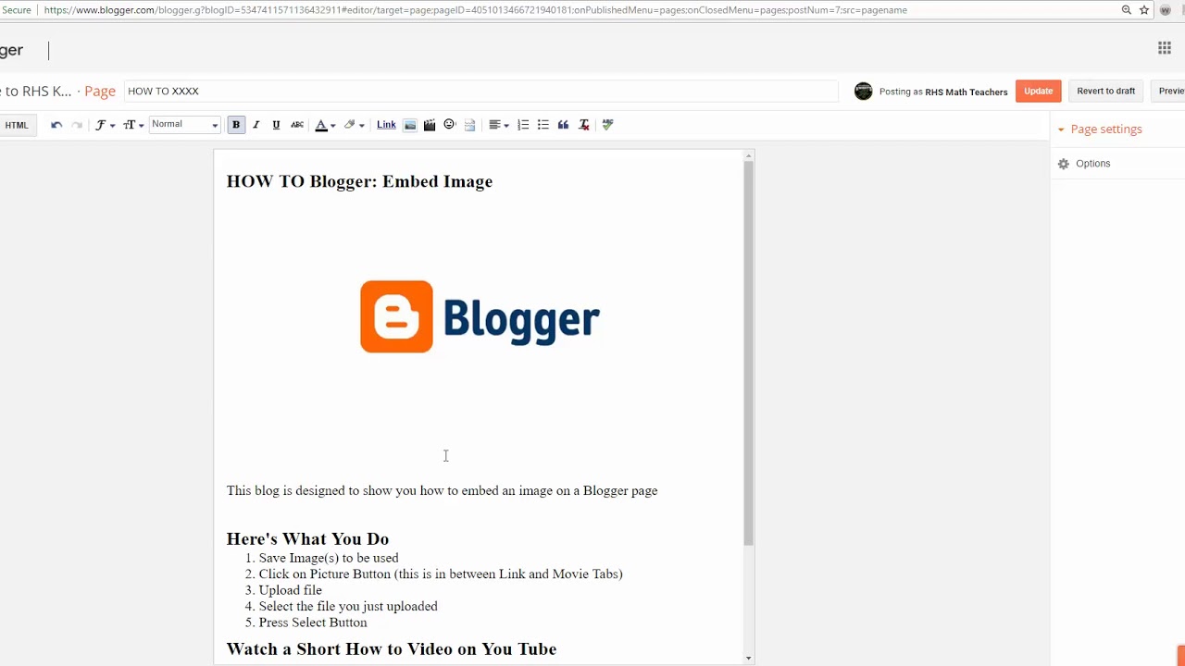
Task: Click list item 'Click on Picture Button'
Action: [441, 574]
